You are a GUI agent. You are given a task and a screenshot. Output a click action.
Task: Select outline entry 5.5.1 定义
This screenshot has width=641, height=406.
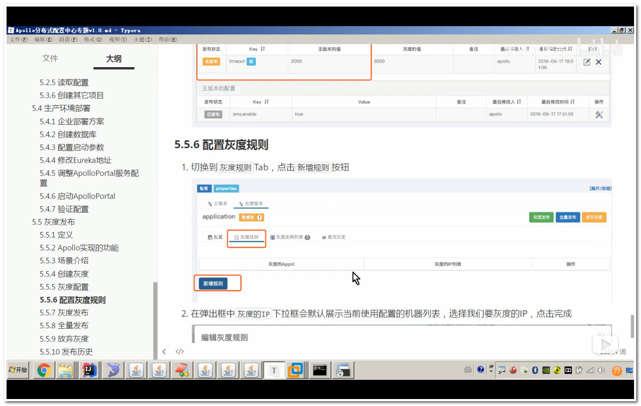click(56, 235)
